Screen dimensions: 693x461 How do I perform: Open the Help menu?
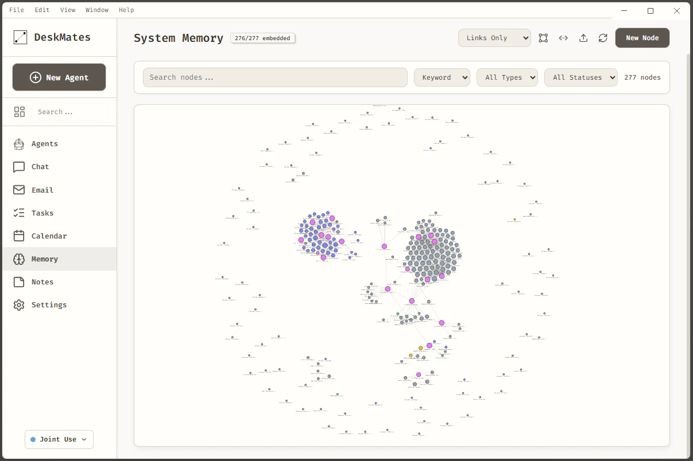pos(126,10)
